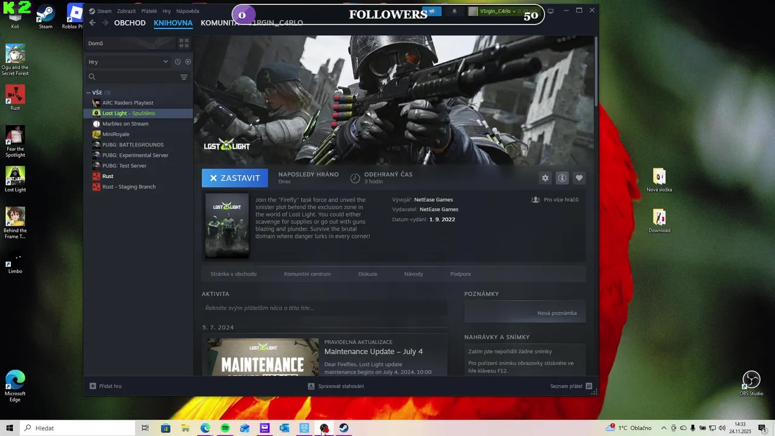Open Limbo desktop shortcut
The image size is (775, 436).
(15, 263)
